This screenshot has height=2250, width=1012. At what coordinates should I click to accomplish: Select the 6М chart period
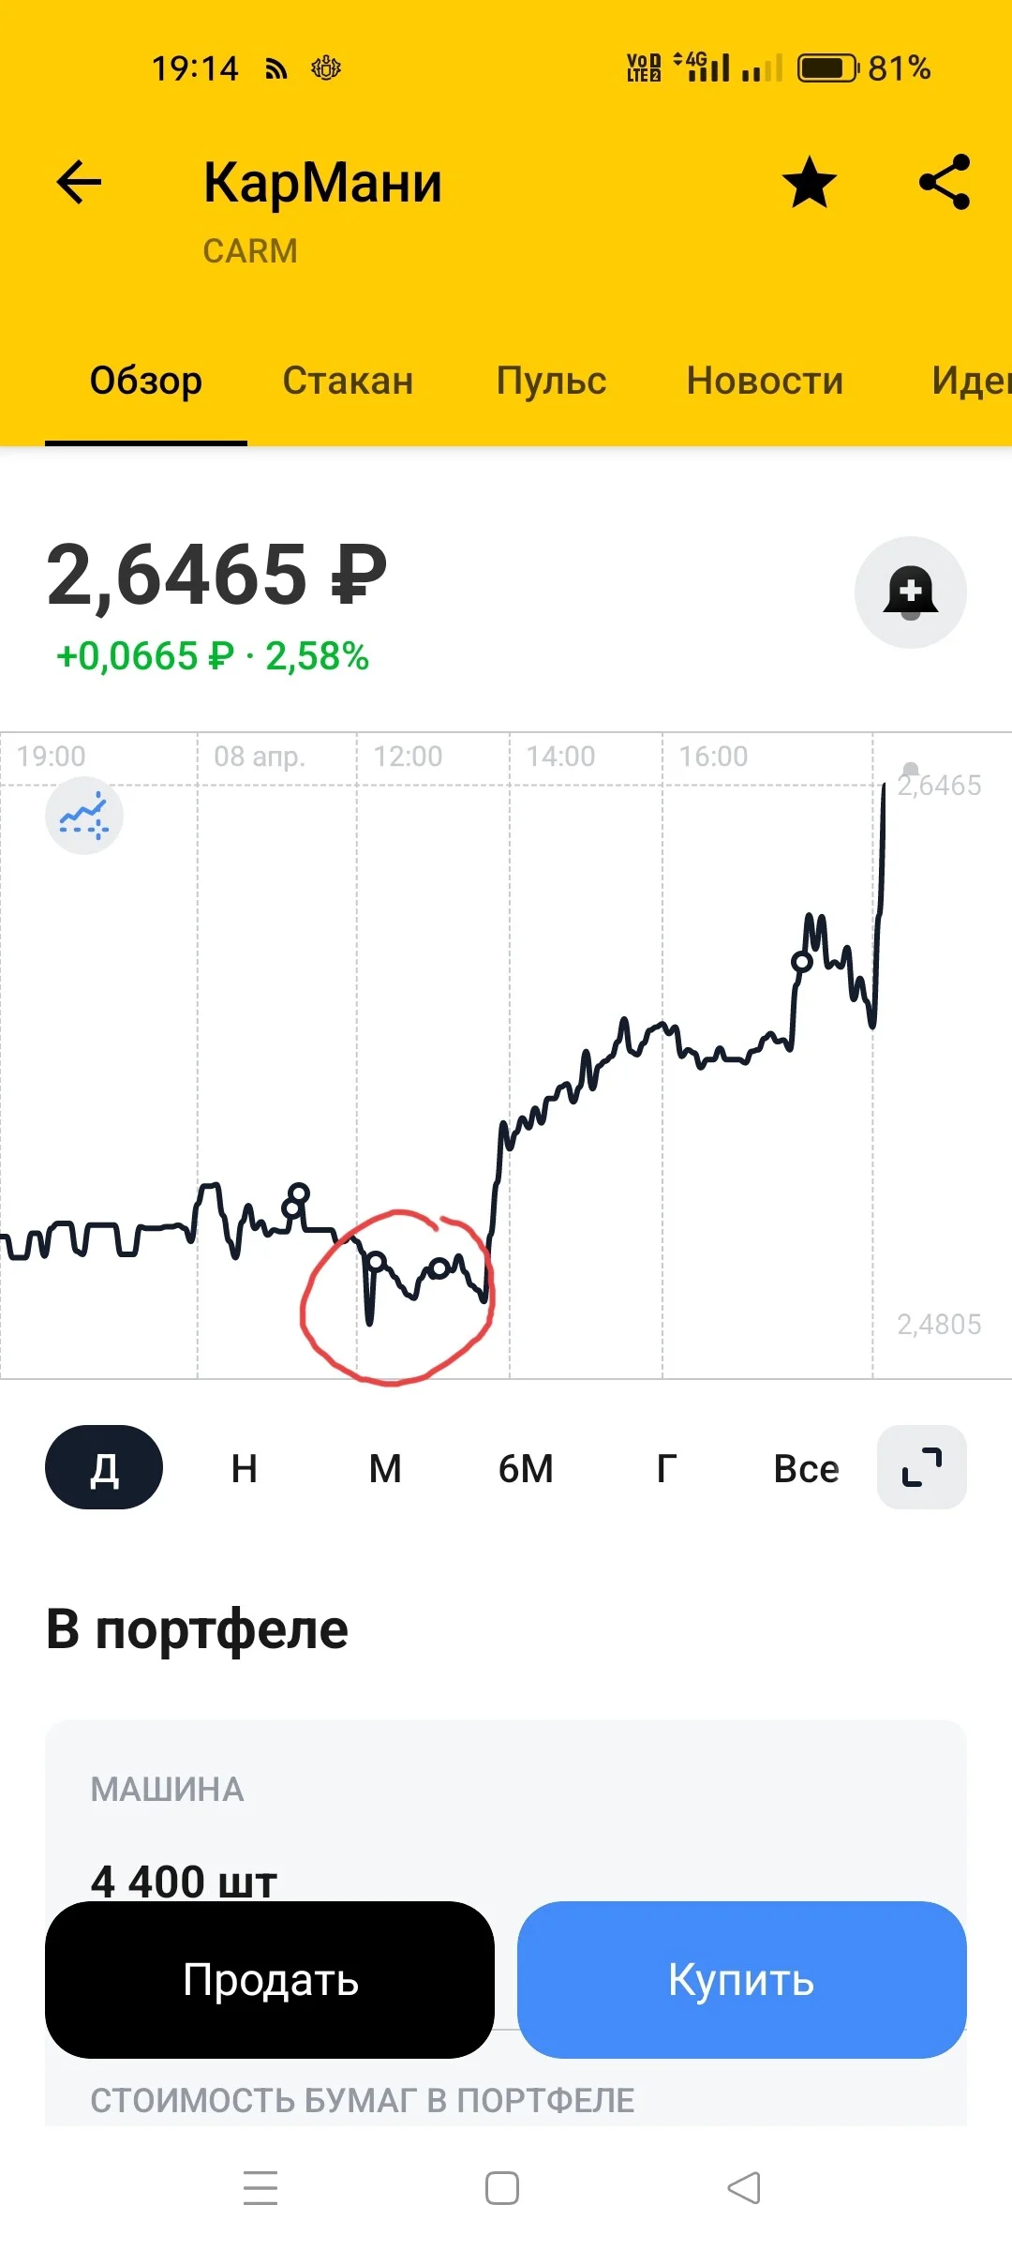pos(526,1468)
